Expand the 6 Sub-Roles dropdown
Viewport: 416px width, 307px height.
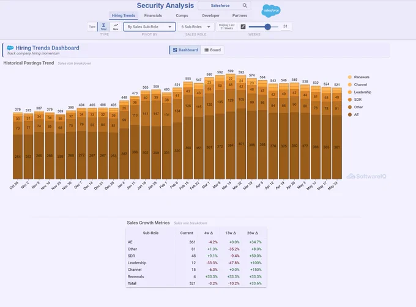pyautogui.click(x=196, y=27)
